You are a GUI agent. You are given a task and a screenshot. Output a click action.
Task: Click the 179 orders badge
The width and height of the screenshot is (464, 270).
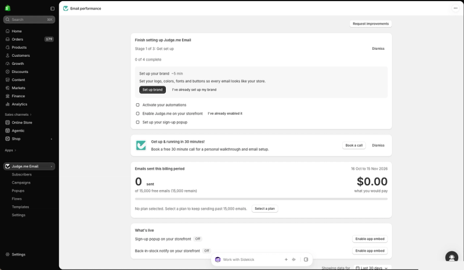click(49, 39)
